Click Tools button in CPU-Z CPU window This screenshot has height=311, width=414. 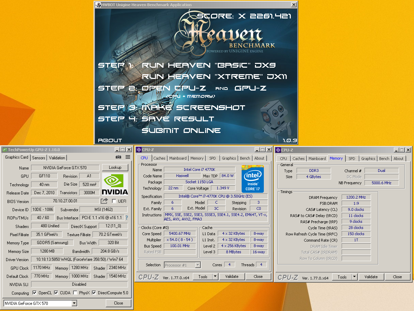coord(203,276)
